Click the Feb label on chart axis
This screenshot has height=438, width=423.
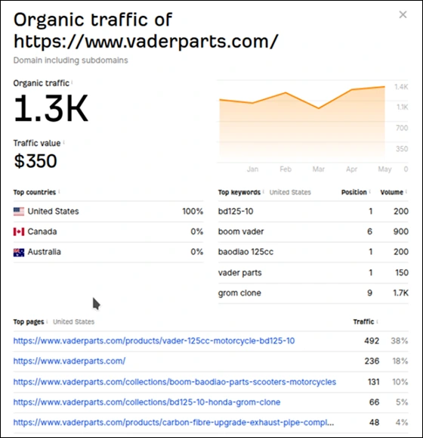(x=286, y=169)
